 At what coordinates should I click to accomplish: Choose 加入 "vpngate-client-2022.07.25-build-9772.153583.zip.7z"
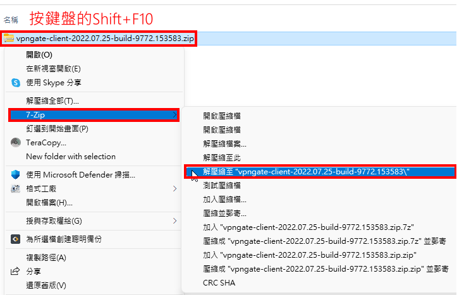[308, 227]
